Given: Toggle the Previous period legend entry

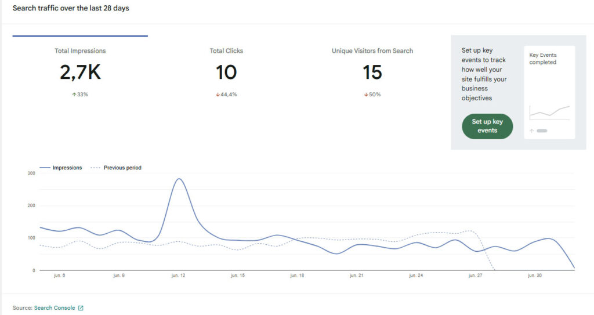Looking at the screenshot, I should coord(116,168).
